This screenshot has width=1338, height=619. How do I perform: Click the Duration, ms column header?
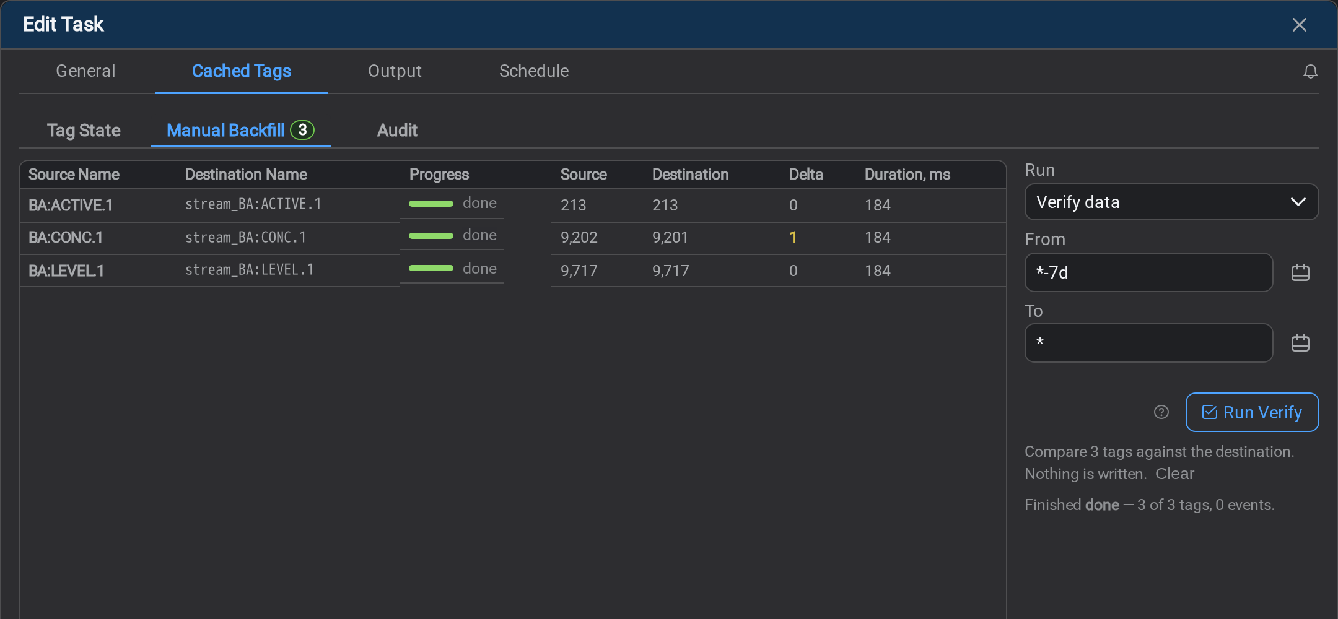pos(907,175)
